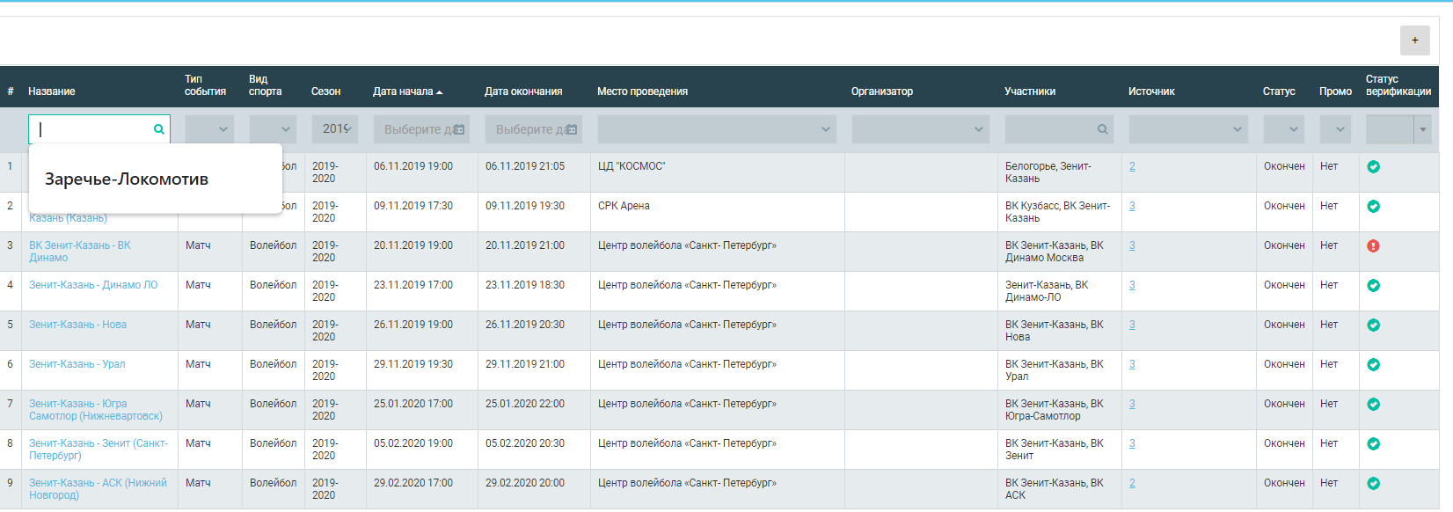This screenshot has width=1453, height=512.
Task: Sort by the Промо column header
Action: (x=1335, y=91)
